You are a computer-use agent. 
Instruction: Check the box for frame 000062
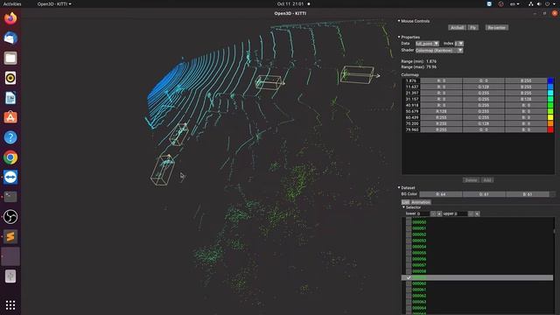409,296
